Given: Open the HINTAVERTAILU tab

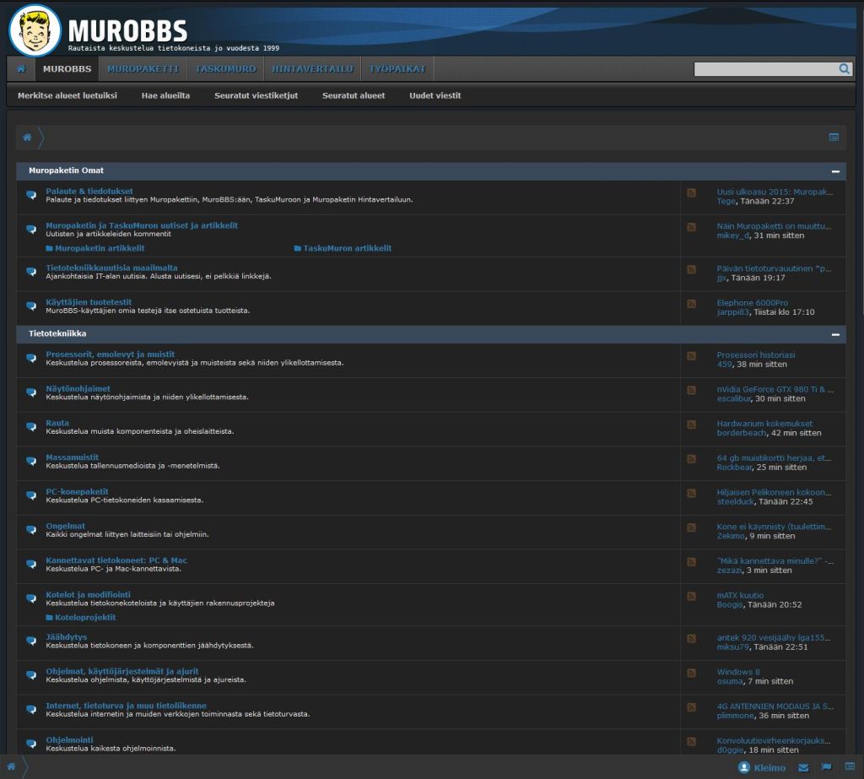Looking at the screenshot, I should coord(312,69).
